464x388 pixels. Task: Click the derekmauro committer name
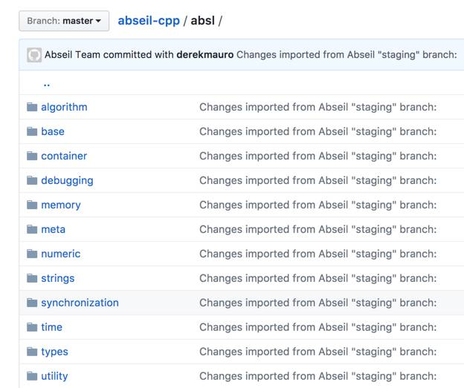[204, 55]
